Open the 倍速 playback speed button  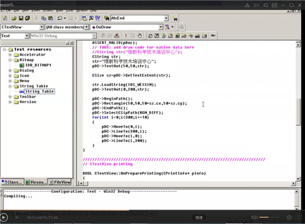tap(199, 217)
